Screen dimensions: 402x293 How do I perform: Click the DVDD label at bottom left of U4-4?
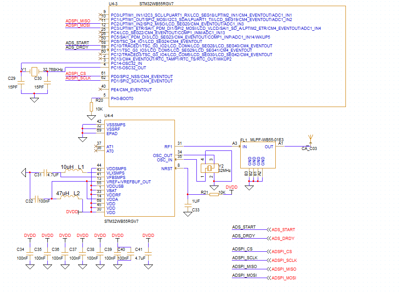point(72,212)
